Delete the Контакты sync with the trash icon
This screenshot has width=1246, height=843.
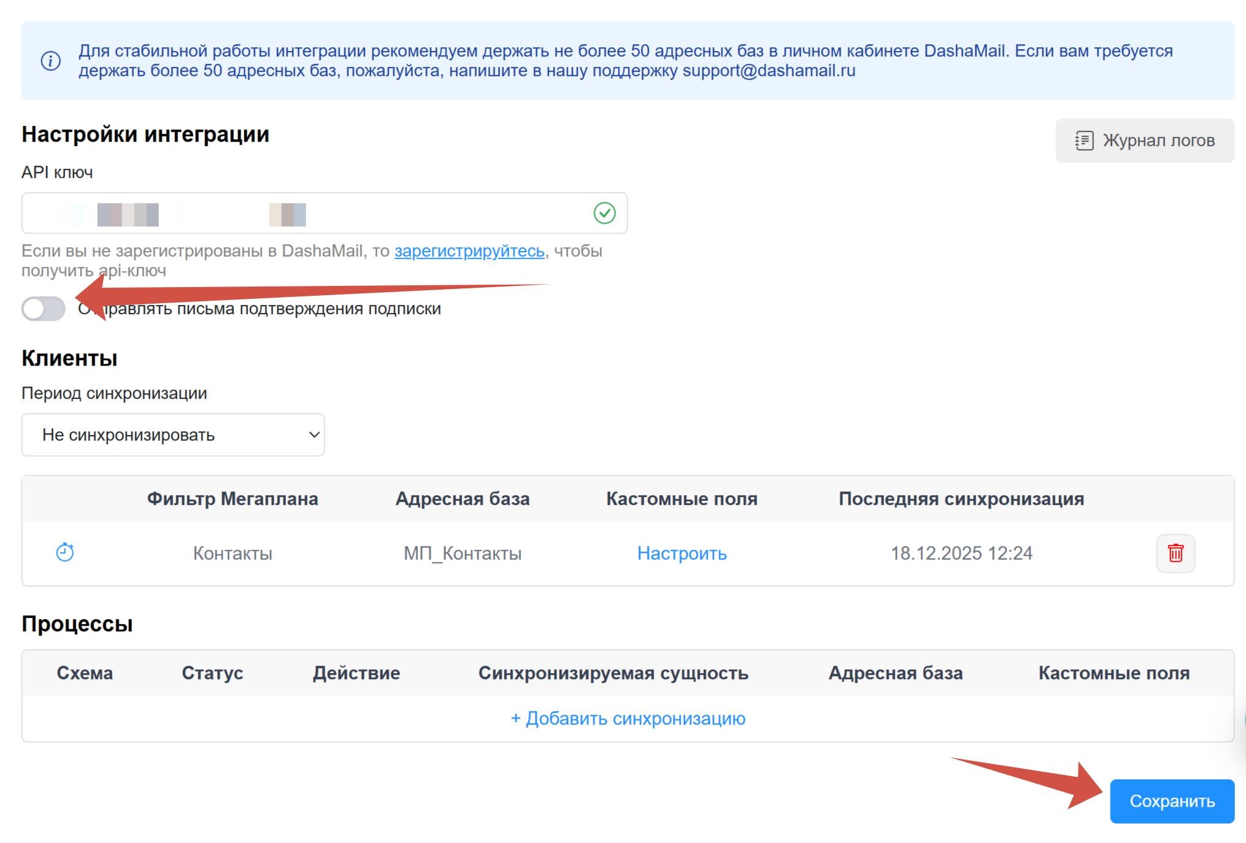1175,553
